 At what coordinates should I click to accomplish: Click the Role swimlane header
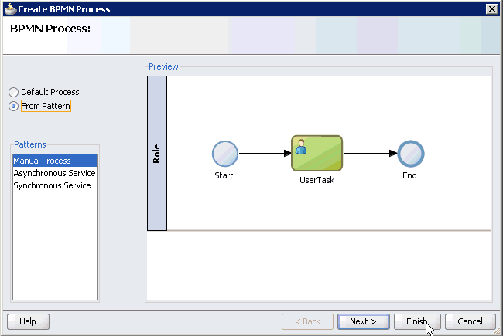(x=157, y=153)
